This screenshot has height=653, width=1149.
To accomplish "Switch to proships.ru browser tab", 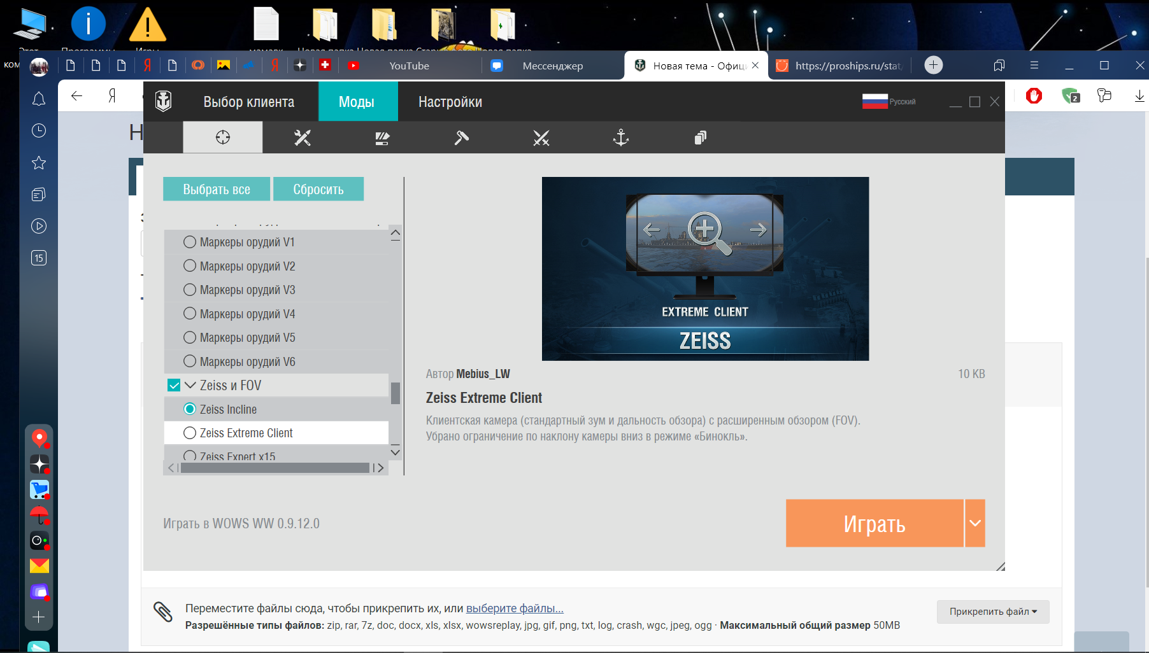I will [841, 66].
